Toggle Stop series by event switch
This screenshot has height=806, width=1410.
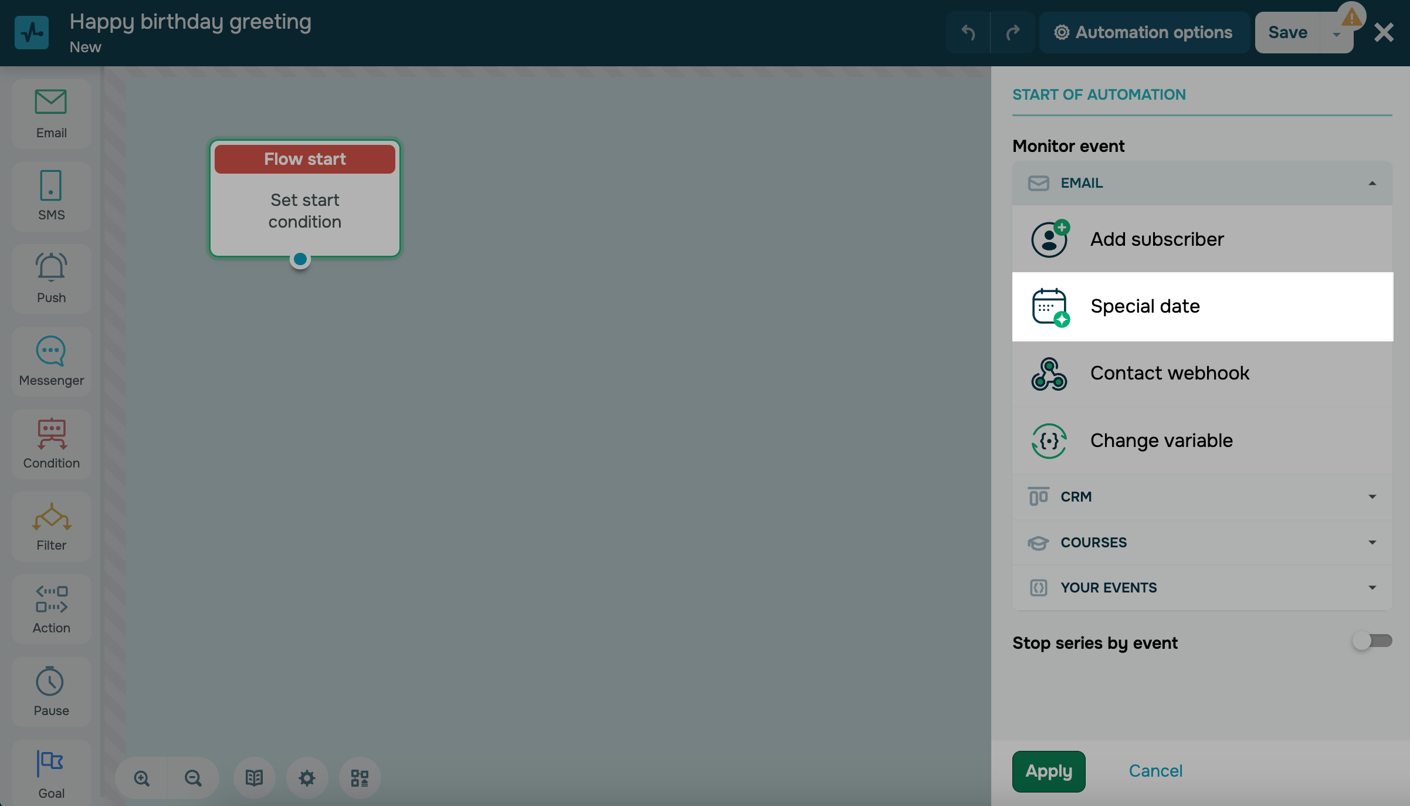coord(1371,641)
